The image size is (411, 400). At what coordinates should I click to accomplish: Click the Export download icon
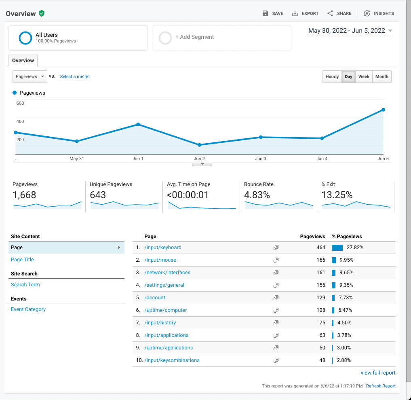(295, 13)
